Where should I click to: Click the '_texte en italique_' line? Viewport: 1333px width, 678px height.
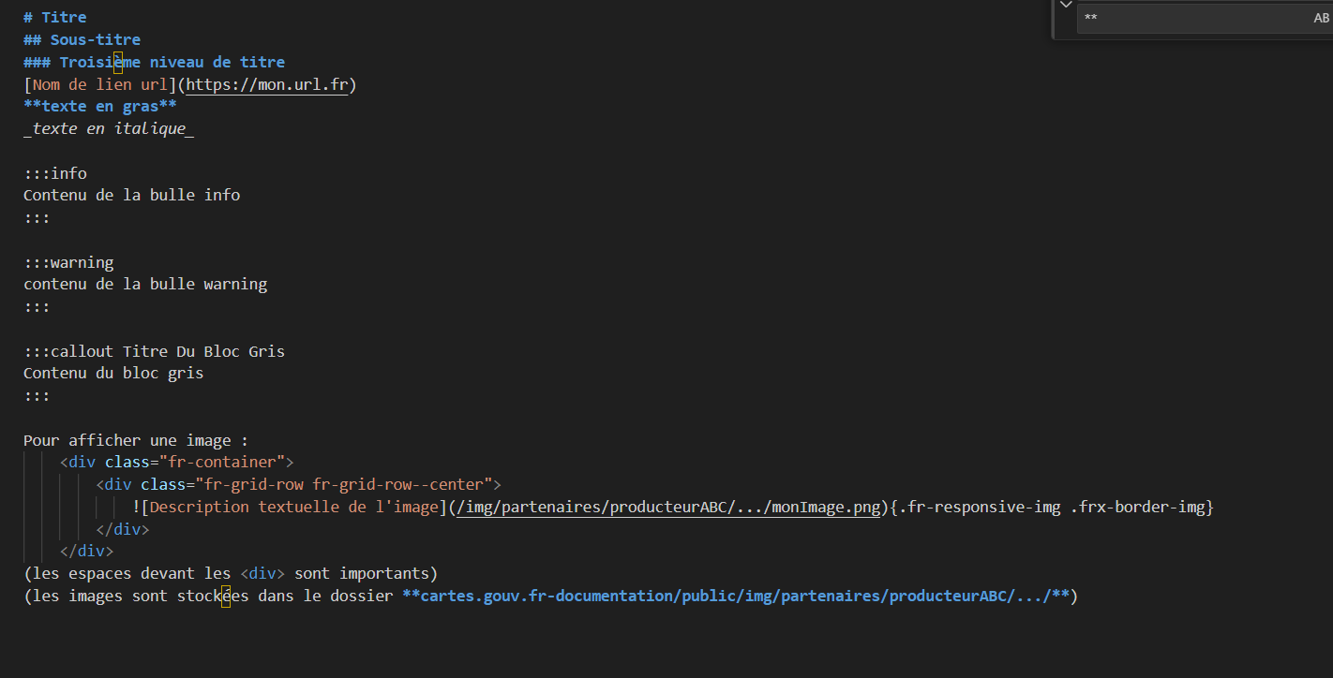click(x=109, y=129)
